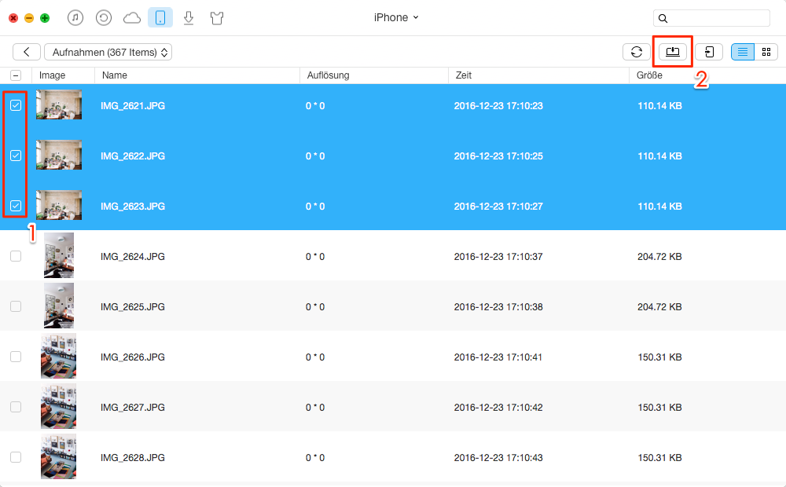The width and height of the screenshot is (786, 487).
Task: Sort by the Größe column header
Action: [650, 75]
